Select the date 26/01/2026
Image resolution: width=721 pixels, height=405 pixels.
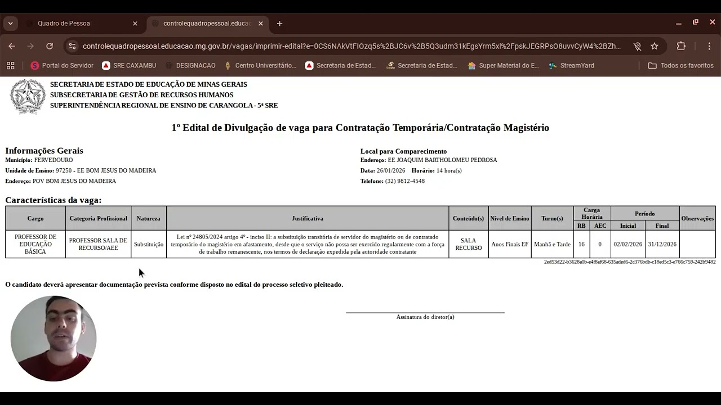tap(391, 170)
